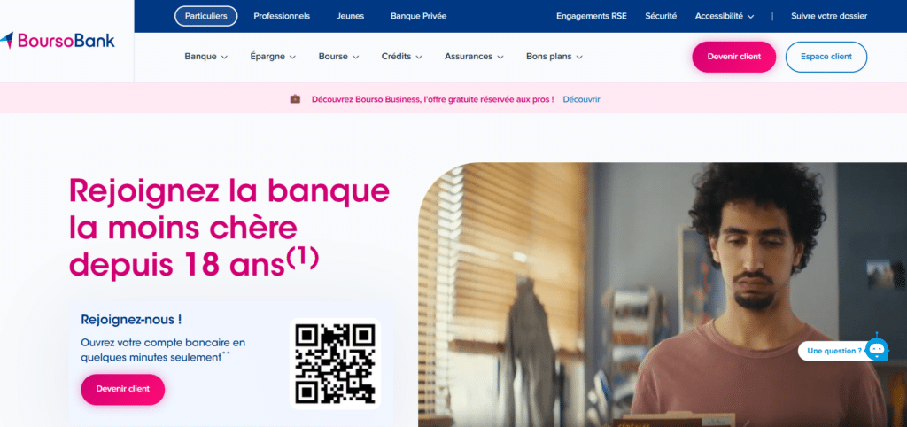Click the briefcase icon in pink banner
The image size is (907, 427).
[295, 99]
